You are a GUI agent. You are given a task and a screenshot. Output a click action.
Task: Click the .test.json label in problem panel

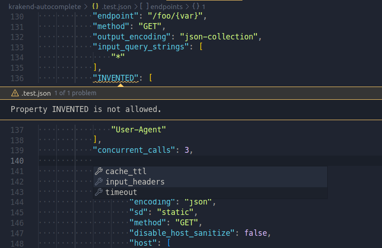(36, 93)
